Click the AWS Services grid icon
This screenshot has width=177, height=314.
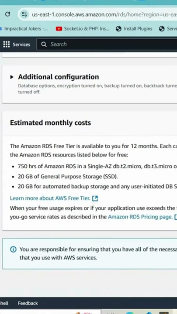pos(7,44)
